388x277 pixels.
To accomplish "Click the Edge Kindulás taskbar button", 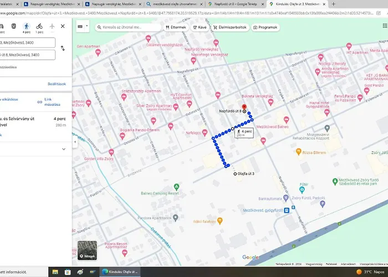I will [x=120, y=272].
